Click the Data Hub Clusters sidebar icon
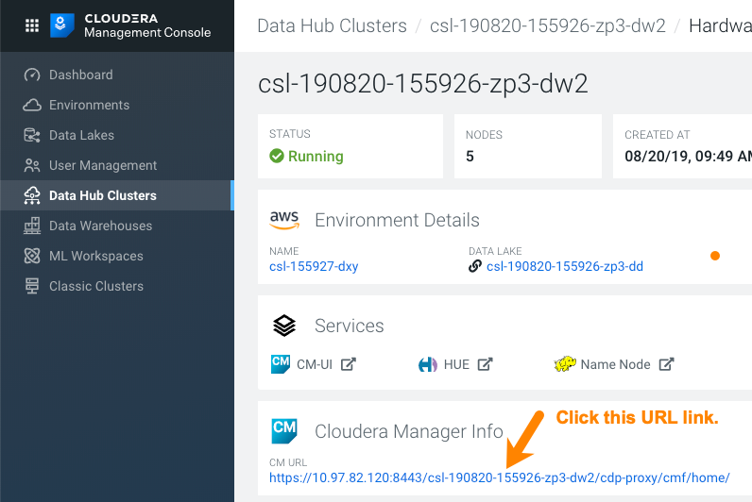752x502 pixels. pos(32,195)
